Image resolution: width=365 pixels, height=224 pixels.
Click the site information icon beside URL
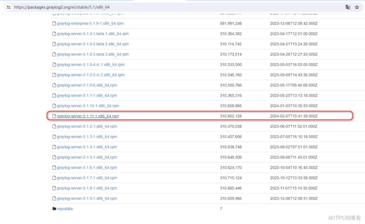click(x=9, y=7)
